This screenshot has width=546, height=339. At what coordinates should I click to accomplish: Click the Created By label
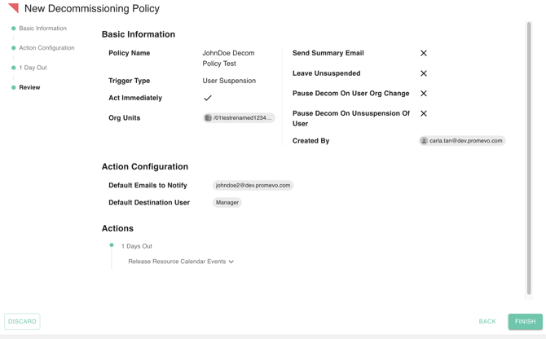click(310, 141)
